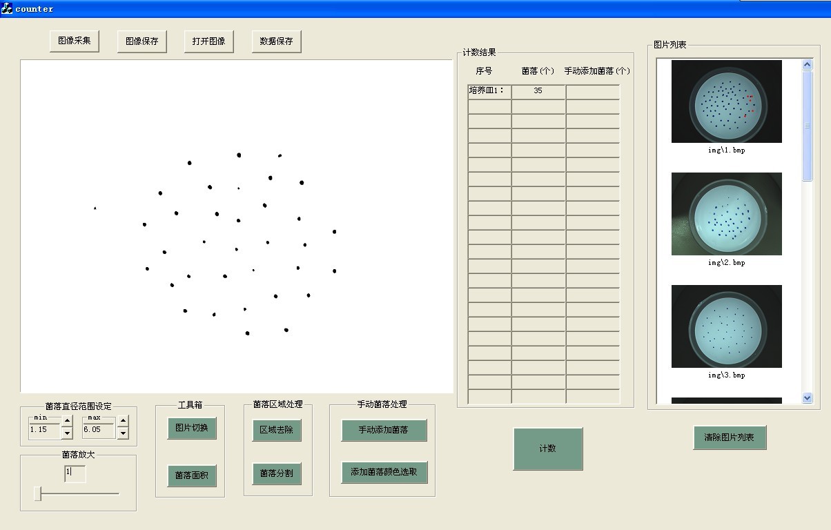This screenshot has height=530, width=831.
Task: Click the 图像采集 button
Action: tap(75, 41)
